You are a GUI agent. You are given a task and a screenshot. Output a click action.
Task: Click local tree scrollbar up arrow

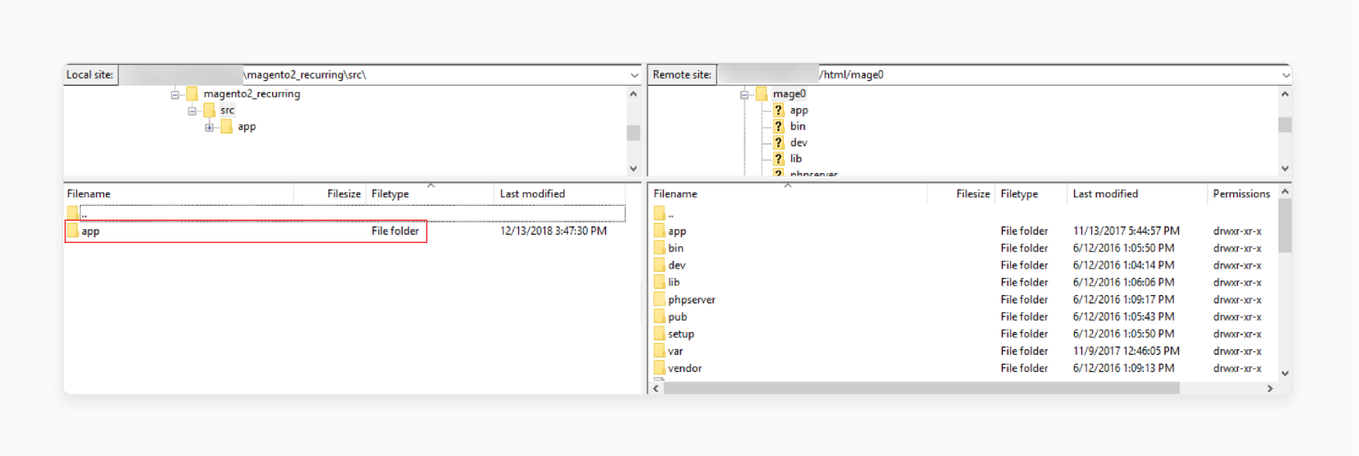[633, 94]
